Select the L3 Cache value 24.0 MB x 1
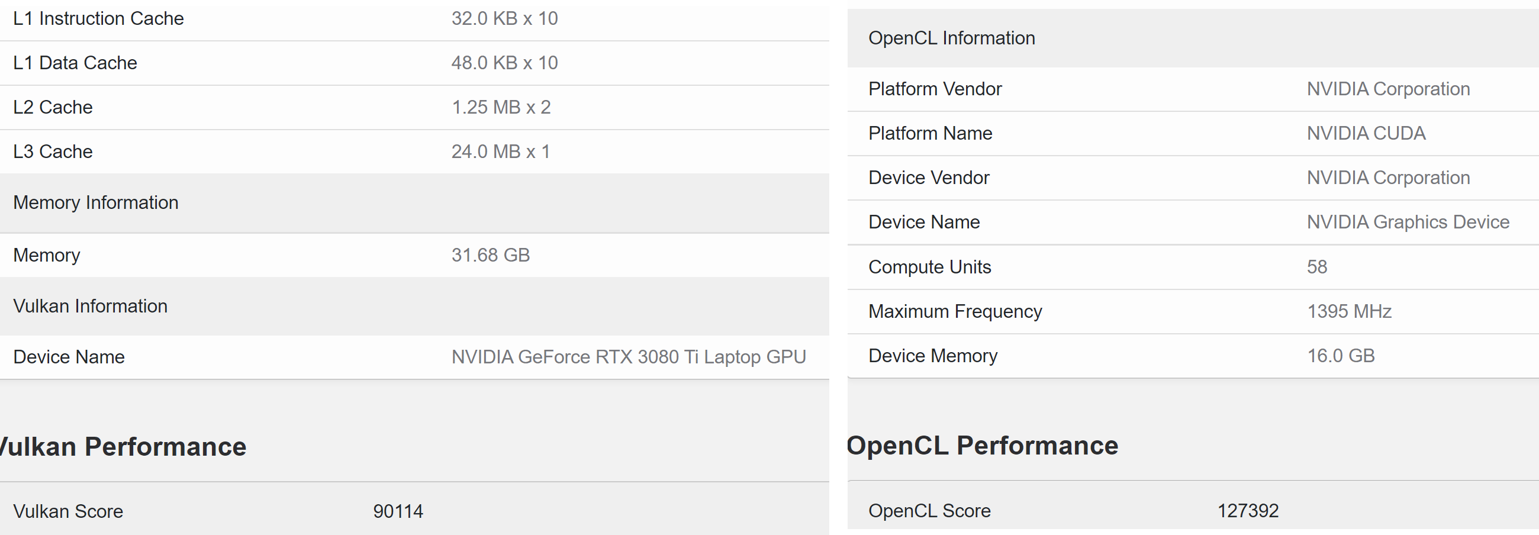The image size is (1539, 535). (x=500, y=152)
